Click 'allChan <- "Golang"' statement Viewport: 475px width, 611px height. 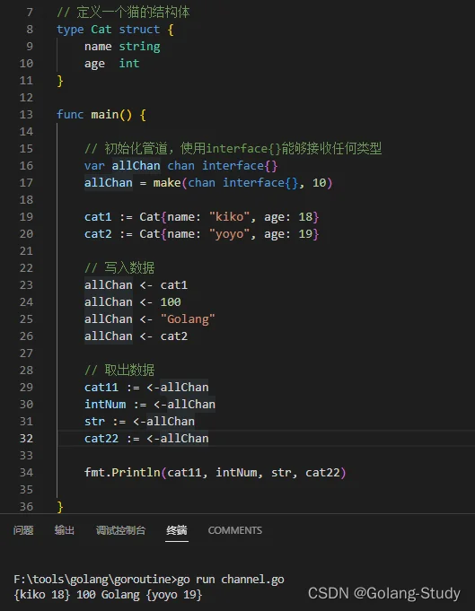click(150, 319)
